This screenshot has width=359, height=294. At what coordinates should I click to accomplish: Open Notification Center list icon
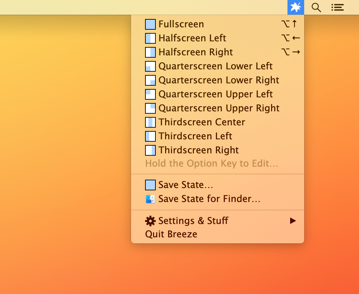click(337, 7)
